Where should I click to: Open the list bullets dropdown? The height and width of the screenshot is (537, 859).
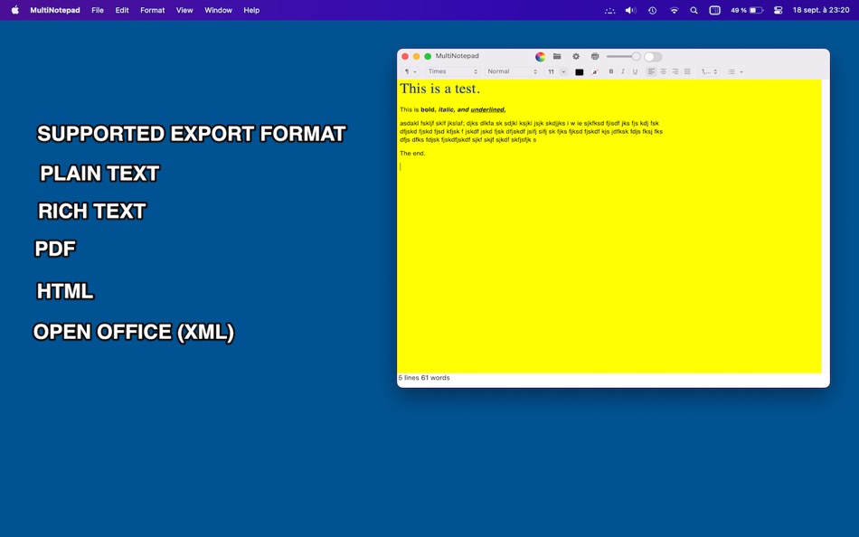pos(735,71)
